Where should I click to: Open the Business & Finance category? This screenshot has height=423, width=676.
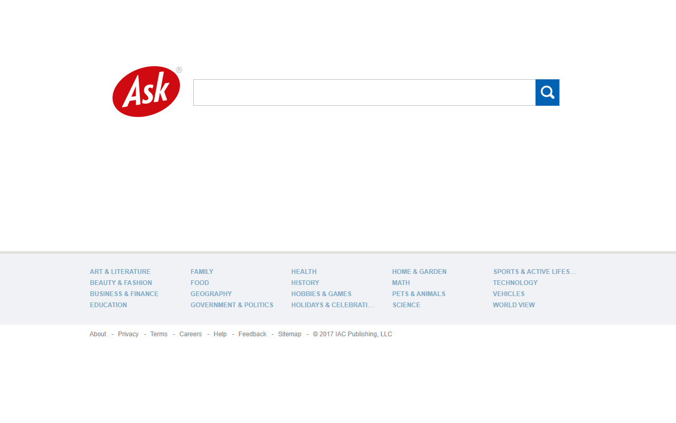tap(124, 294)
